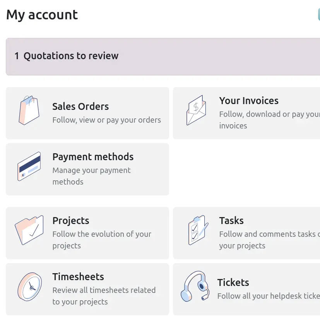
Task: Click the Timesheets clock icon
Action: pyautogui.click(x=30, y=287)
